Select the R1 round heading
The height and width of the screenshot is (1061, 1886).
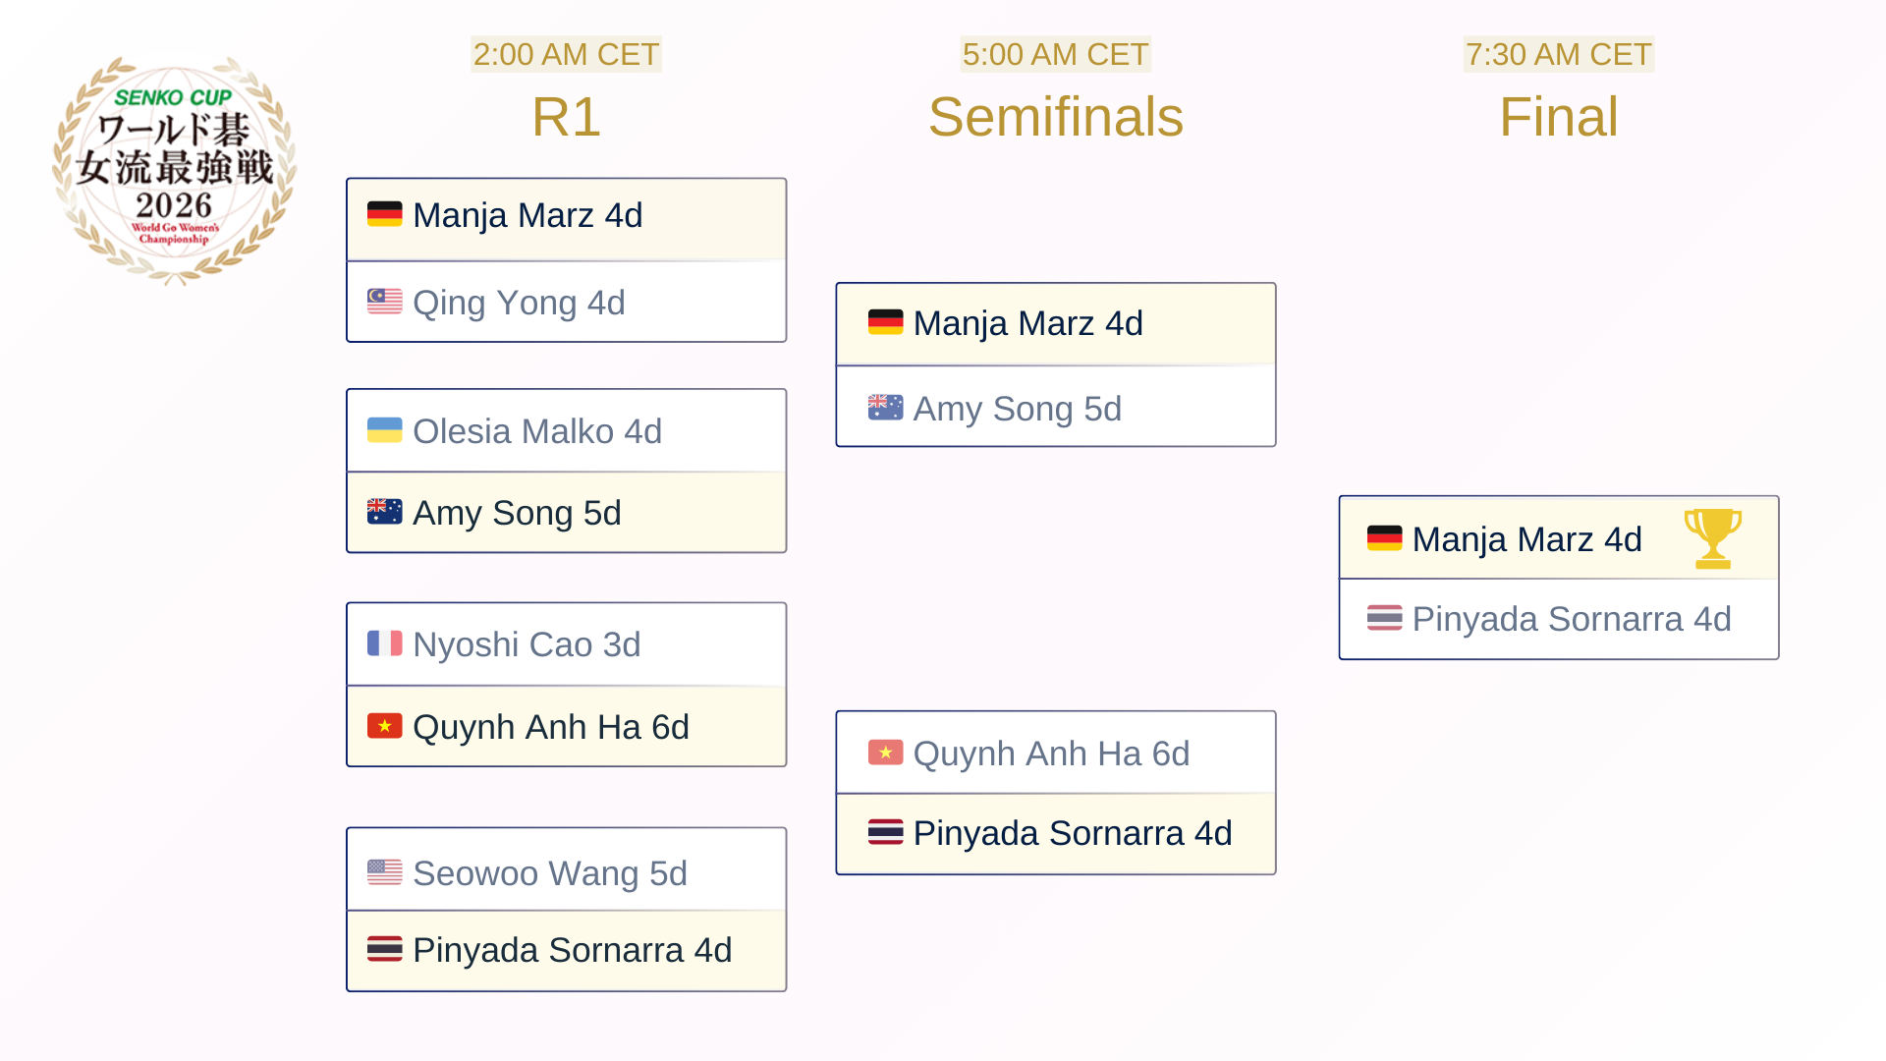pos(566,117)
